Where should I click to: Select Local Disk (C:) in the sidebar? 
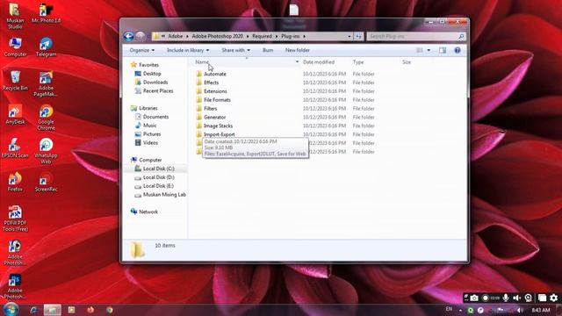click(158, 169)
